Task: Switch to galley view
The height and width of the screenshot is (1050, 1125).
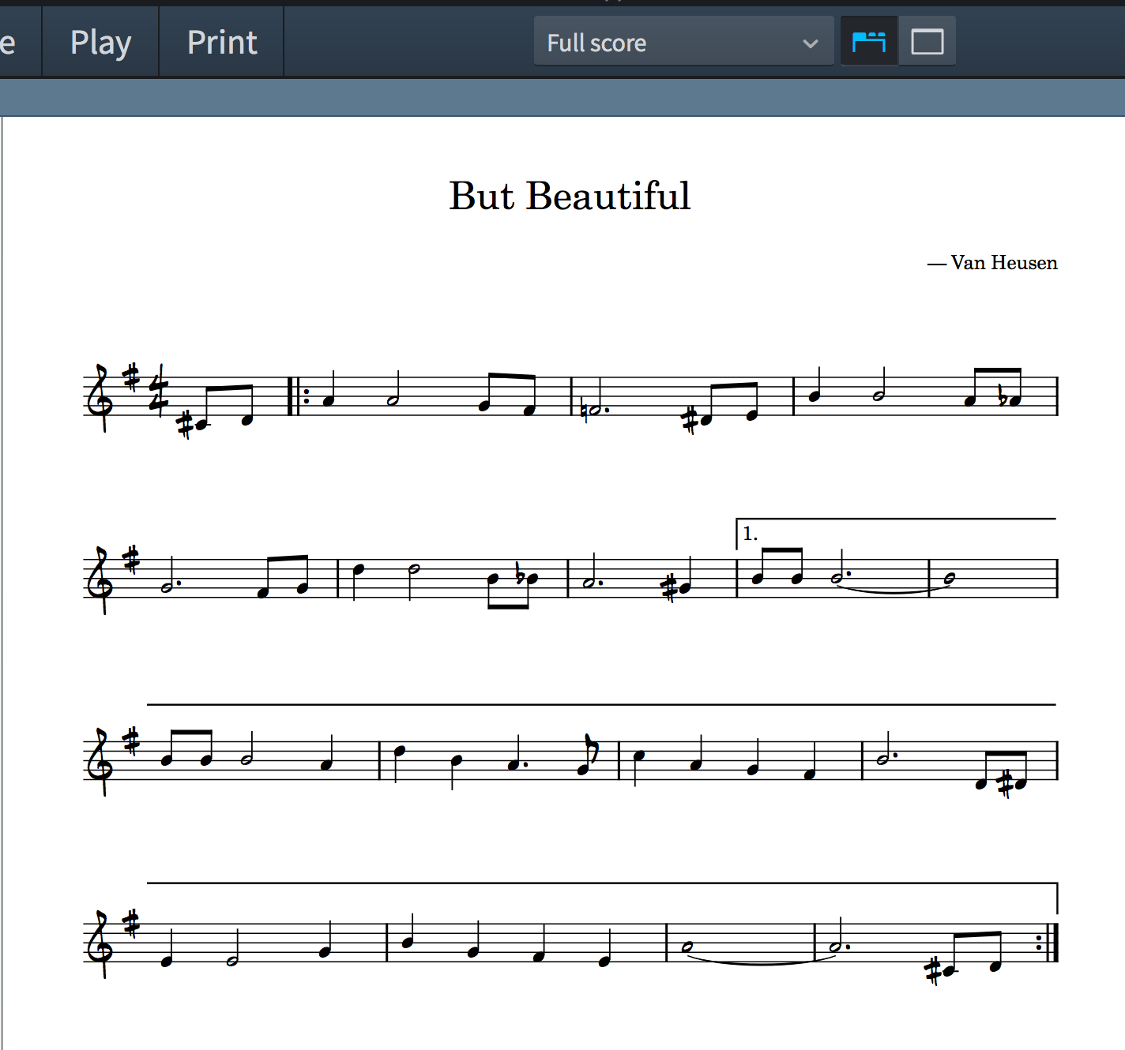Action: tap(927, 42)
